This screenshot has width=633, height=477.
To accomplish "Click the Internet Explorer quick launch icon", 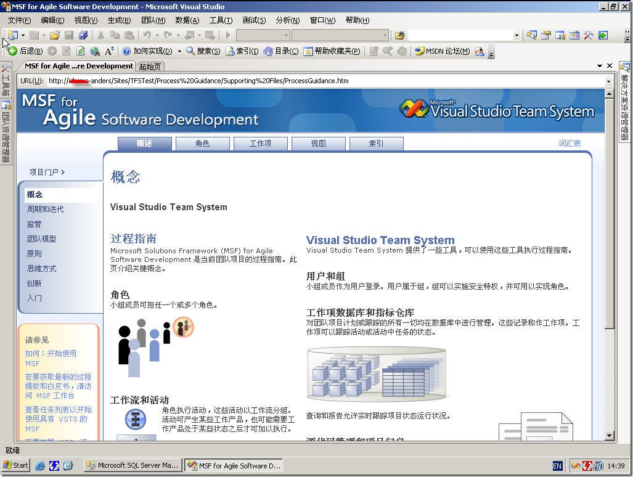I will (40, 466).
